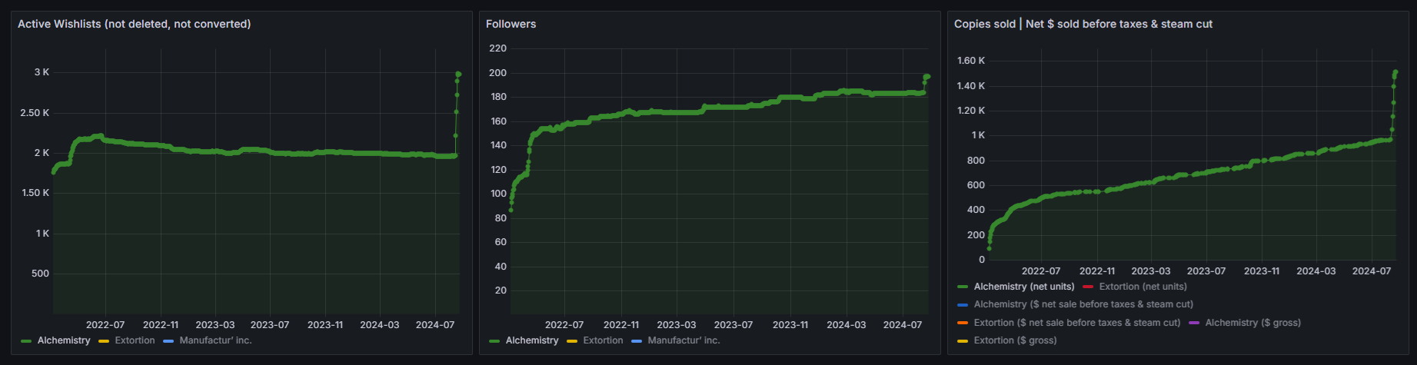Click purple swatch beside Alchemistry ($ gross)
This screenshot has height=365, width=1417.
click(1194, 323)
